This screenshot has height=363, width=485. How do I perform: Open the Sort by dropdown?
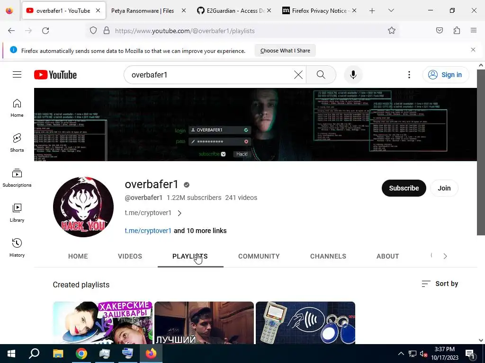(x=440, y=284)
